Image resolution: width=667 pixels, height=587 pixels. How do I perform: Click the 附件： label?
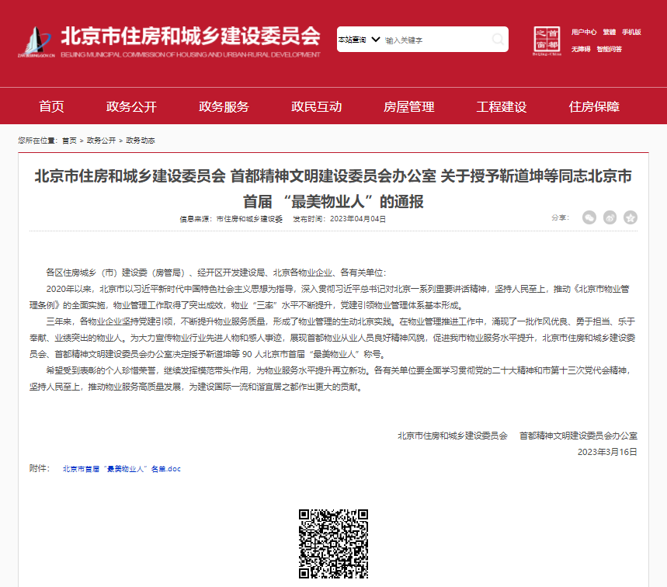coord(40,468)
